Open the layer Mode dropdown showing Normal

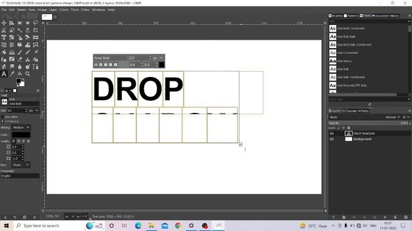[393, 117]
